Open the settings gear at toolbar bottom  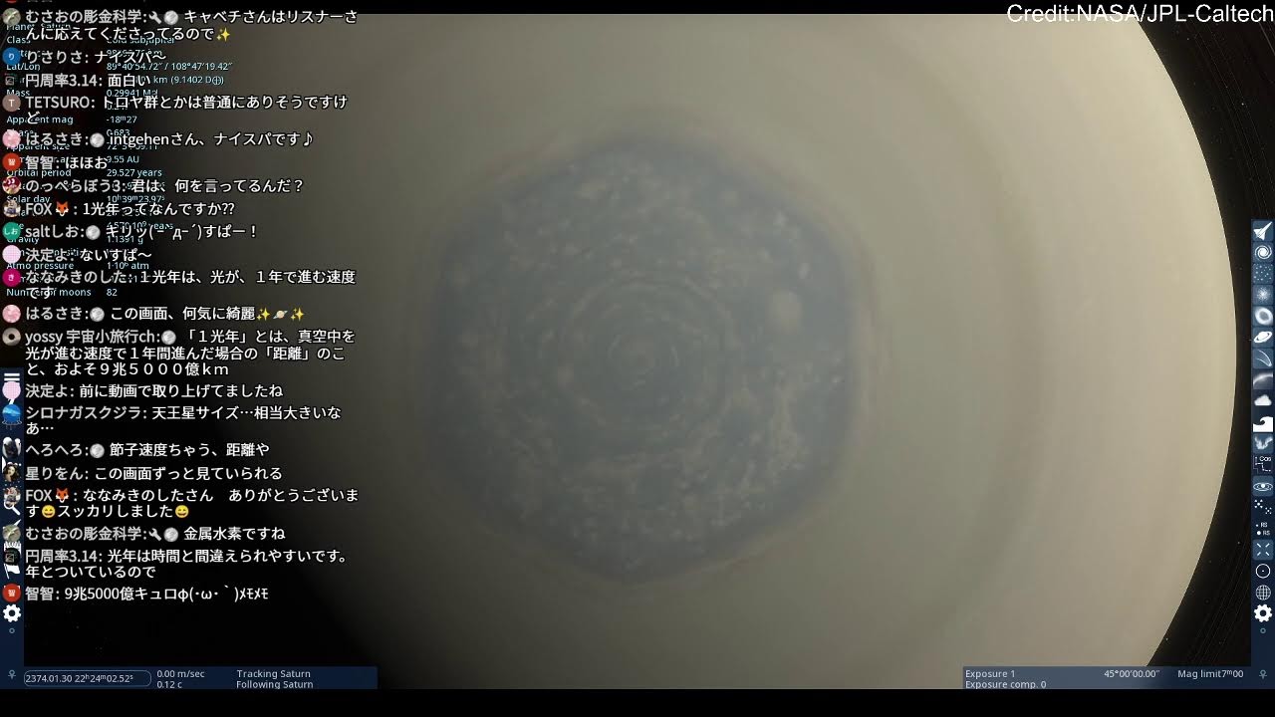click(x=13, y=614)
